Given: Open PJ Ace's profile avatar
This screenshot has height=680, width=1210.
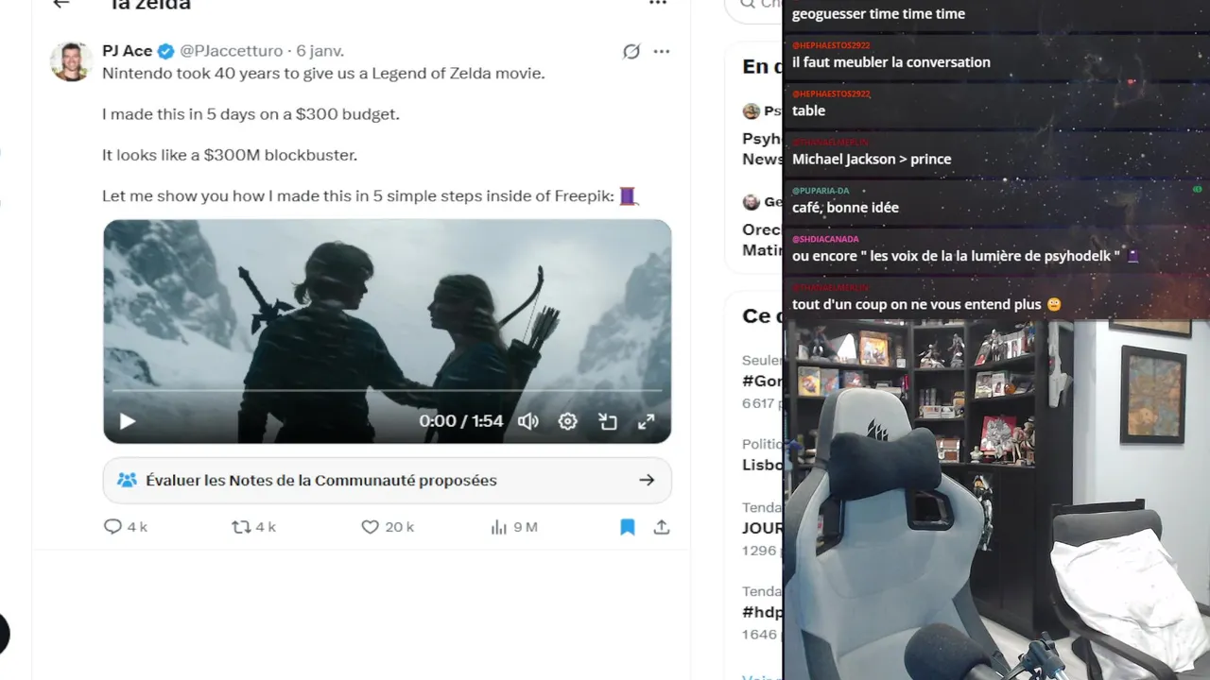Looking at the screenshot, I should click(x=71, y=61).
